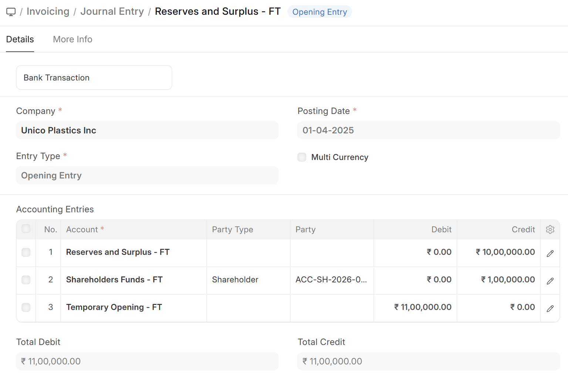
Task: Edit row 1 Reserves and Surplus pencil icon
Action: pyautogui.click(x=550, y=253)
